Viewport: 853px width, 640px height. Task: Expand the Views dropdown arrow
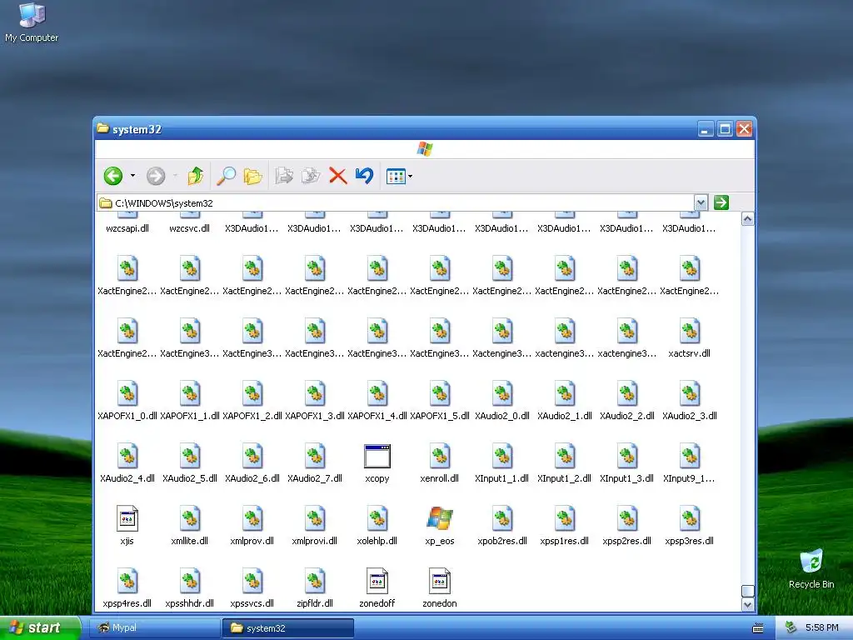click(410, 177)
